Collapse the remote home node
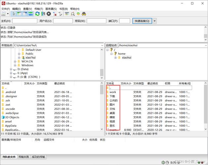 pyautogui.click(x=111, y=54)
